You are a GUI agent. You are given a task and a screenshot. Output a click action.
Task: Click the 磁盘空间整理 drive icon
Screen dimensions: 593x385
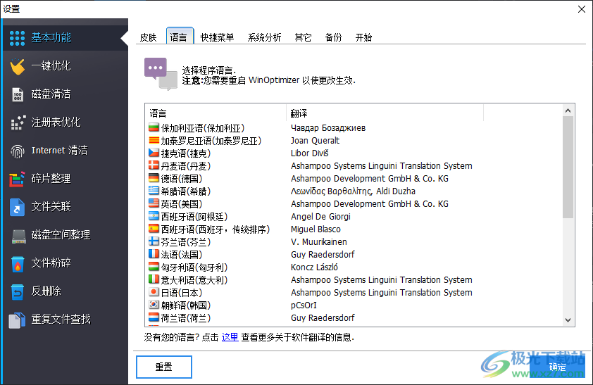pyautogui.click(x=18, y=236)
